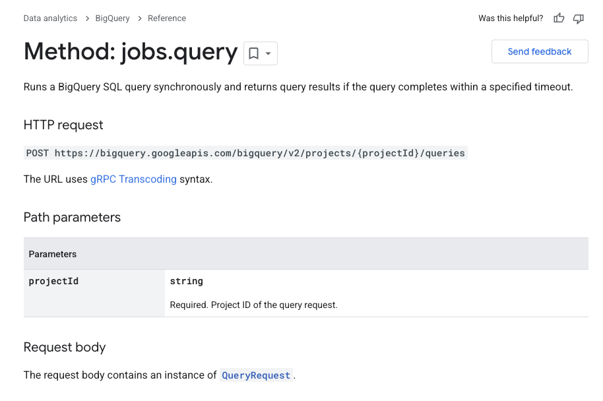
Task: Click the thumbs down not helpful icon
Action: tap(579, 18)
